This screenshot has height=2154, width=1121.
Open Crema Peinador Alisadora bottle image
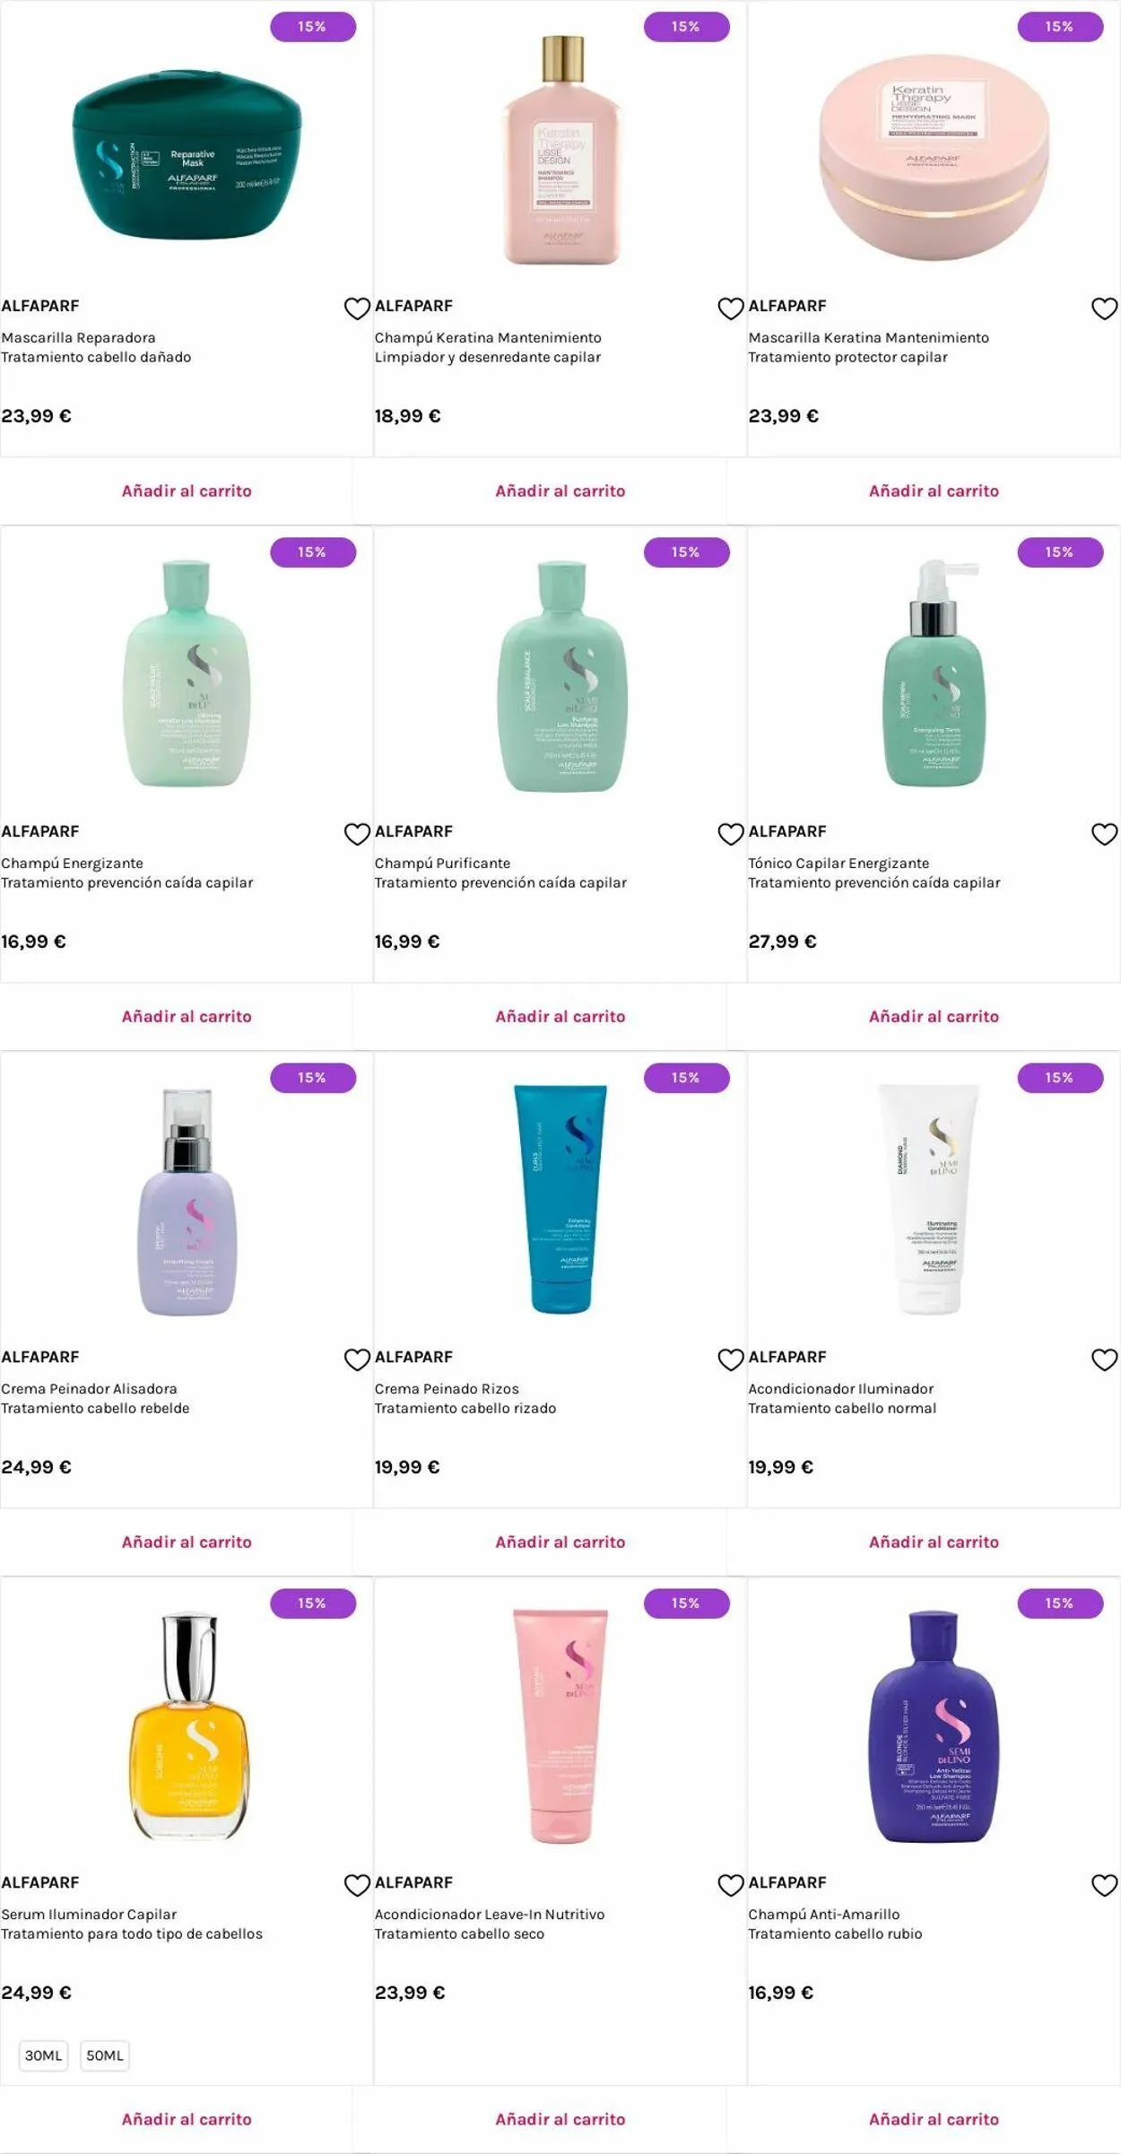pyautogui.click(x=187, y=1202)
